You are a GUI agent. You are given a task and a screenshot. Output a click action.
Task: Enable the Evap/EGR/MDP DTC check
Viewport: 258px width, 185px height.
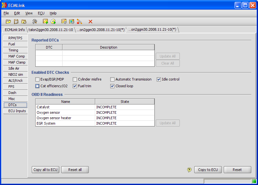(x=37, y=79)
